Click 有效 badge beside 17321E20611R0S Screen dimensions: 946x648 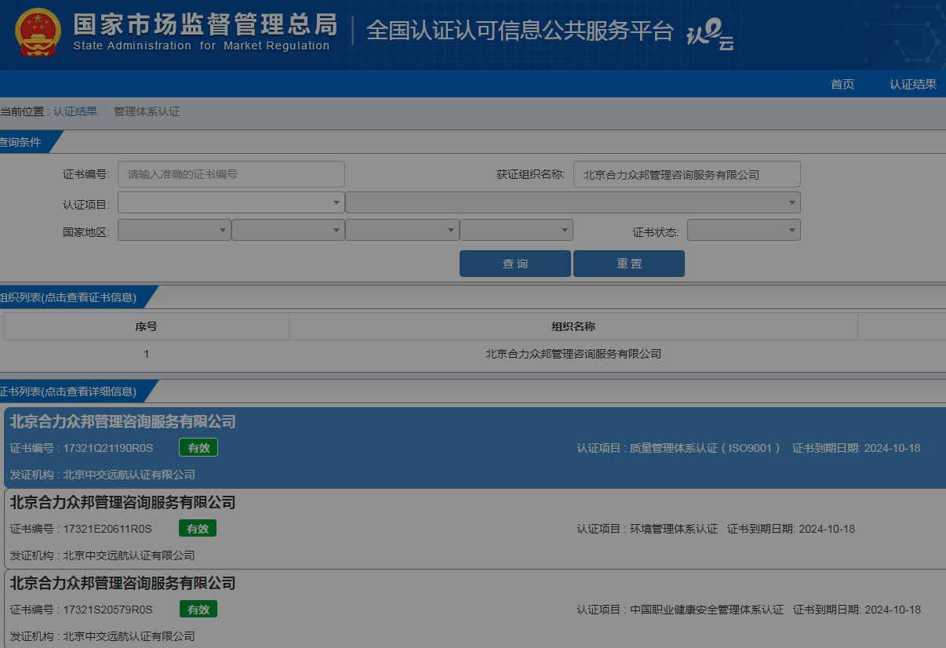click(198, 529)
